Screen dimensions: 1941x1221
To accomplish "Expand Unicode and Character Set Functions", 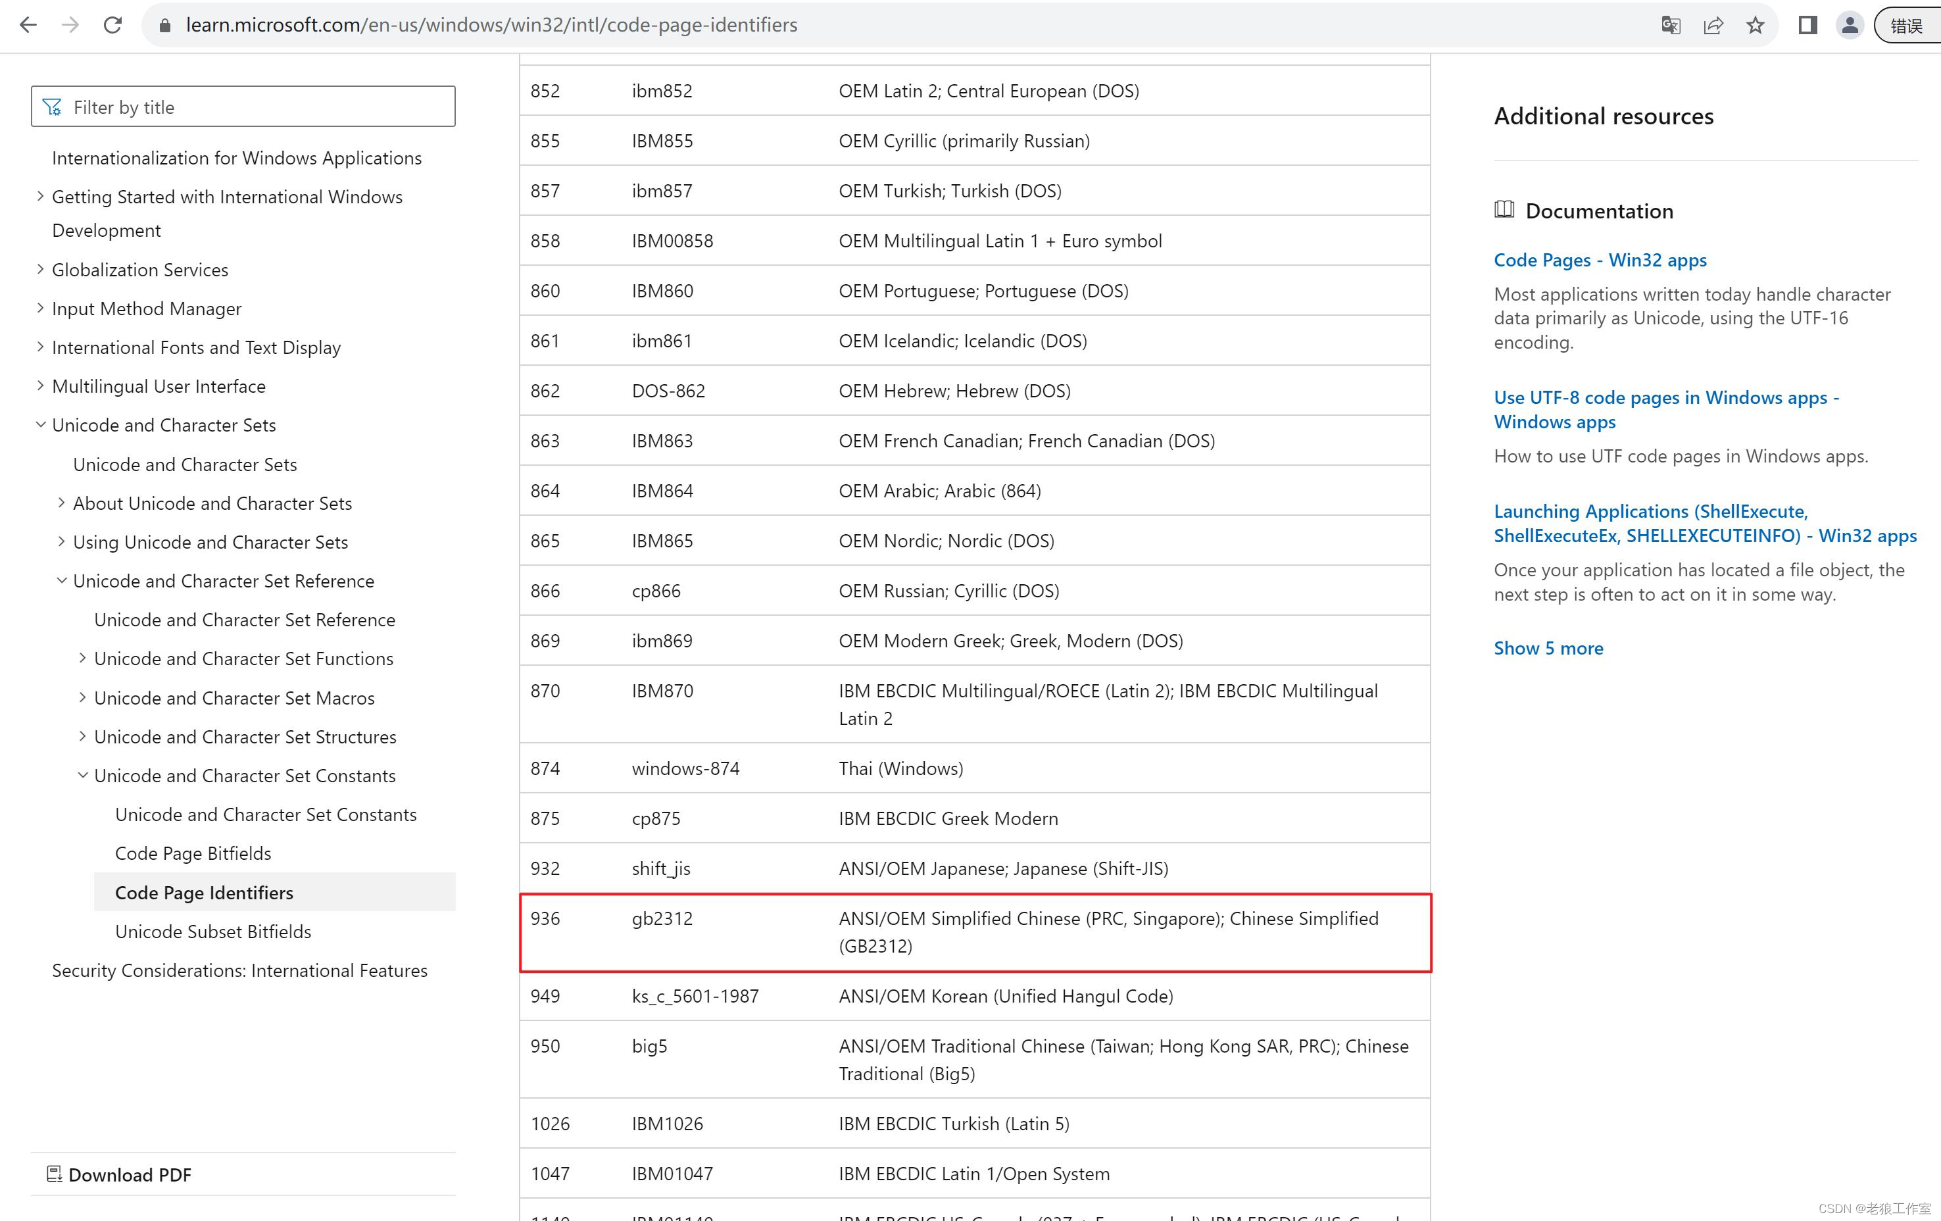I will pyautogui.click(x=82, y=658).
